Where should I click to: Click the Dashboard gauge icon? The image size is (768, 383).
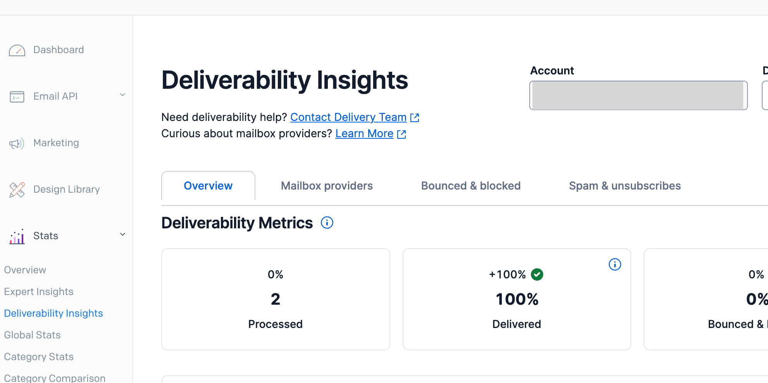pos(17,50)
